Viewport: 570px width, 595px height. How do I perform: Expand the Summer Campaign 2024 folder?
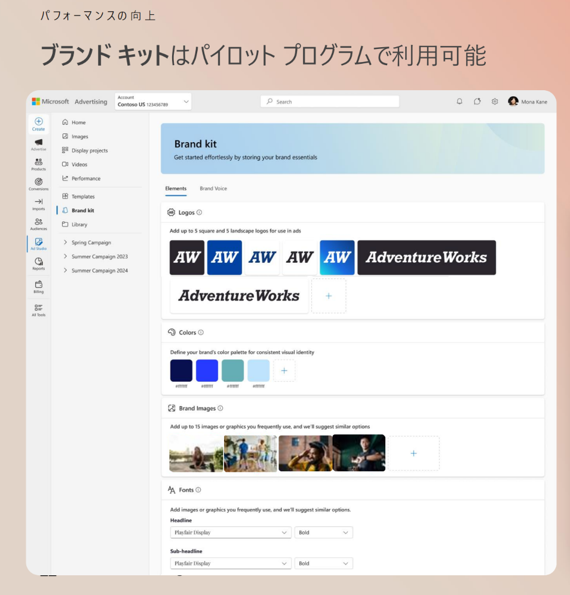click(x=65, y=270)
